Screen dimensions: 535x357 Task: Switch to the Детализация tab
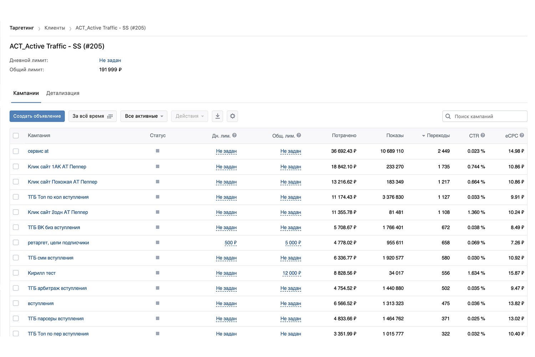[63, 93]
